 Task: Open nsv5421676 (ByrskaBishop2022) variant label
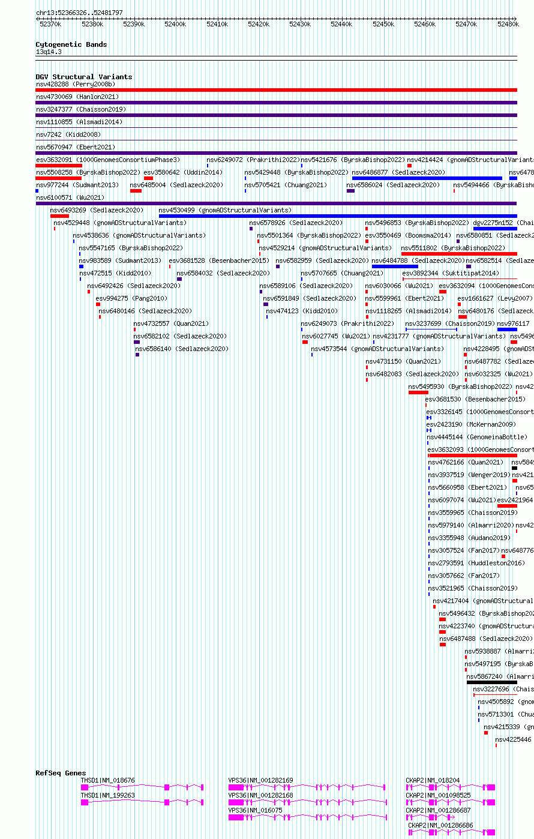[353, 160]
